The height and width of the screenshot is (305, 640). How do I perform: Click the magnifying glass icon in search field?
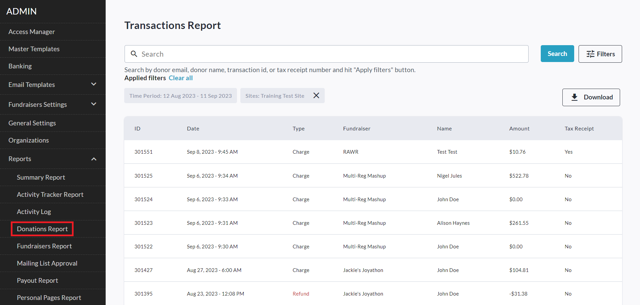pos(134,54)
